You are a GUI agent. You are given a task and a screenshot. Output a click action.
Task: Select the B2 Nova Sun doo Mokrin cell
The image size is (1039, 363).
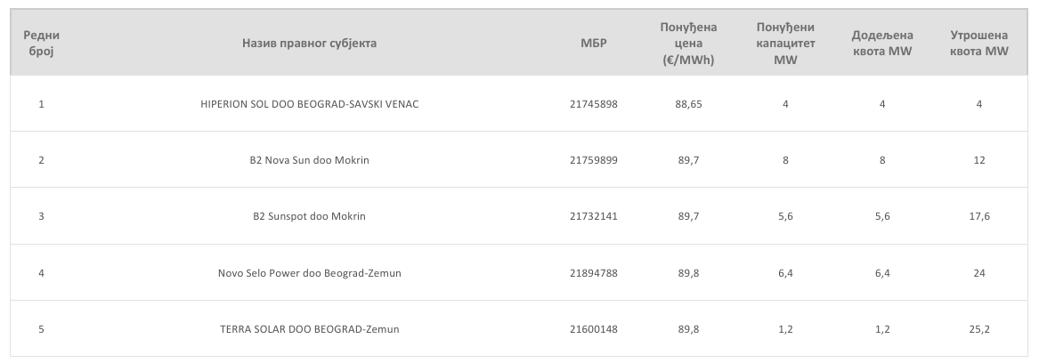[309, 160]
